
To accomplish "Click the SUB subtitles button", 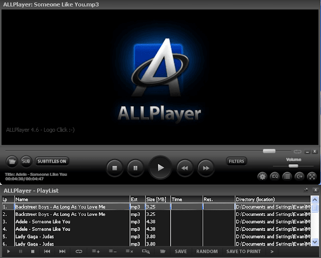I will click(26, 161).
